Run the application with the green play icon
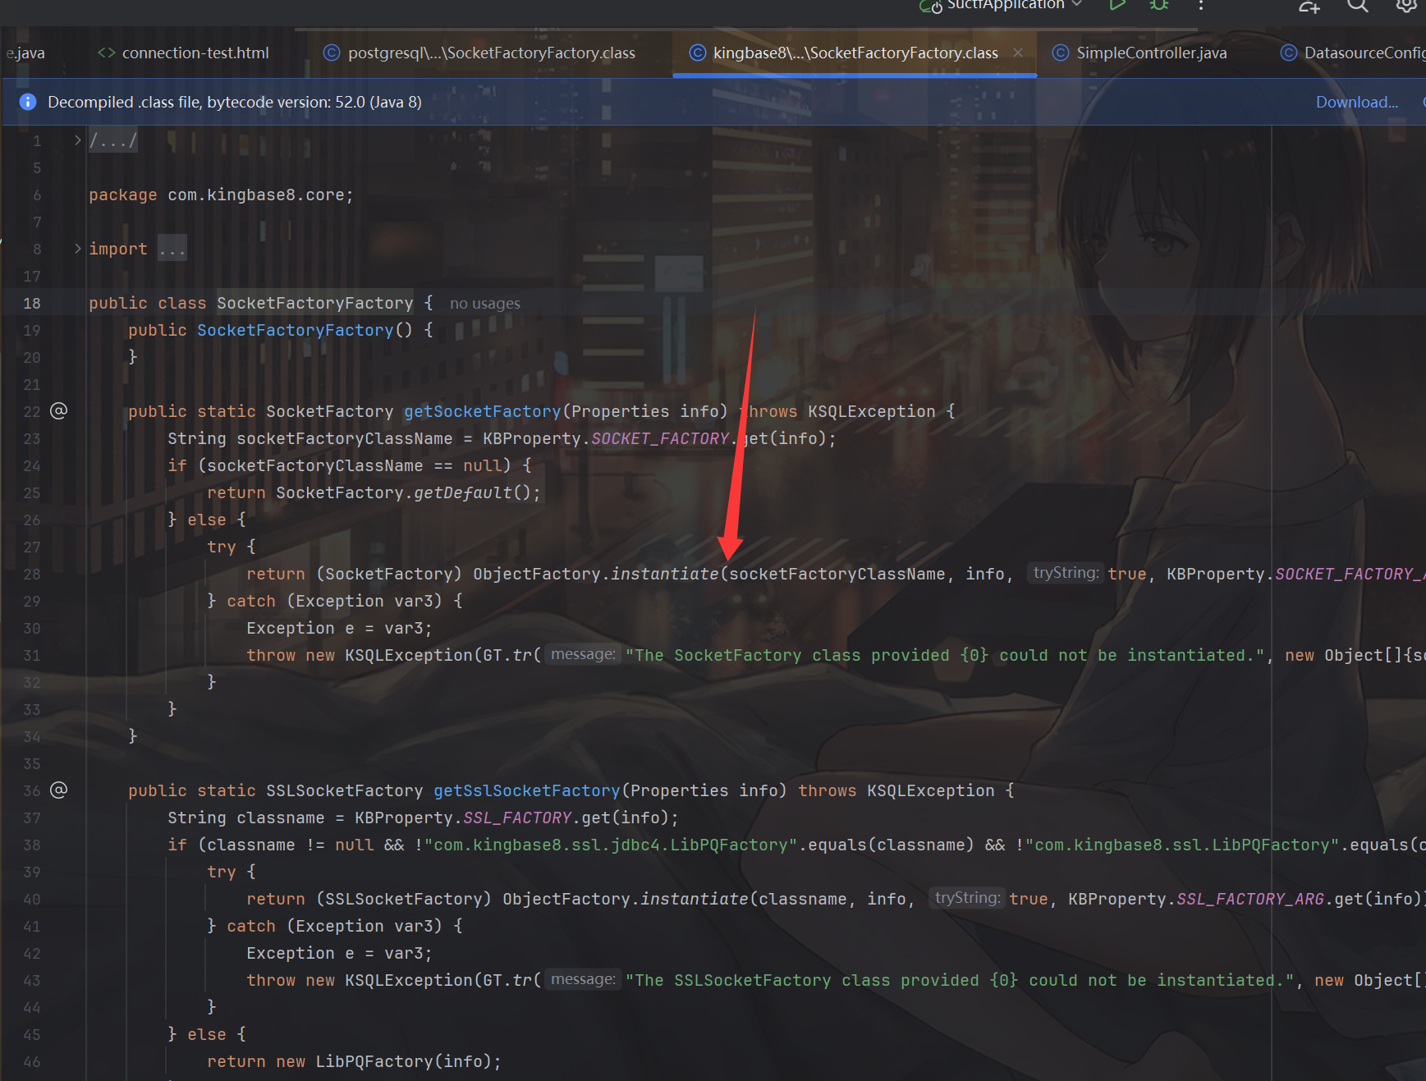The height and width of the screenshot is (1081, 1426). point(1116,5)
